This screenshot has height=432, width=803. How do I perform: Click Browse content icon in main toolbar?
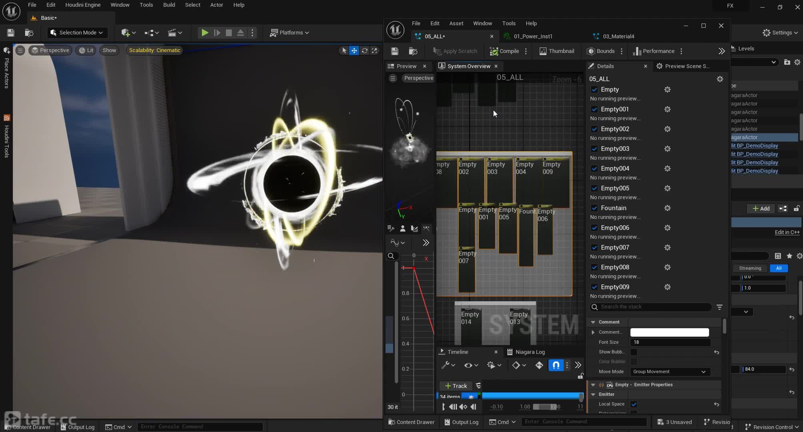[29, 33]
